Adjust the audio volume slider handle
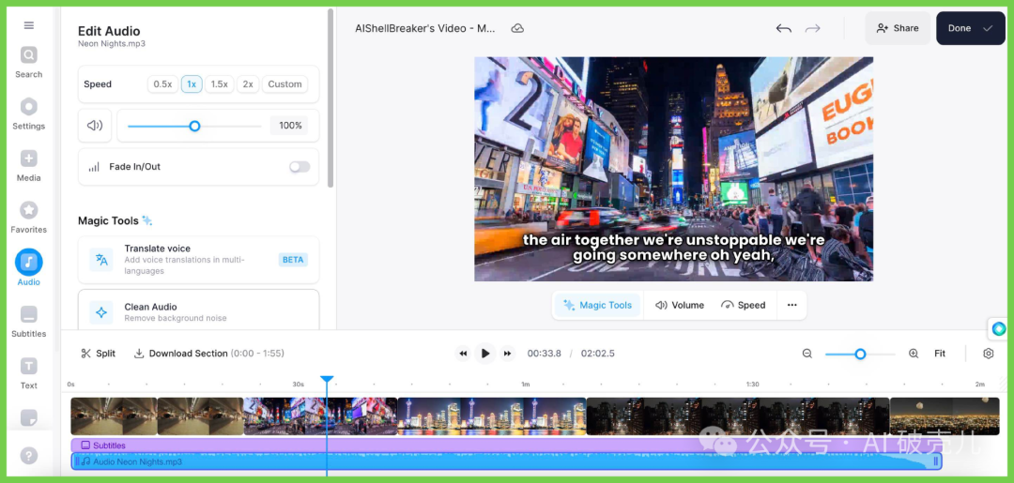The width and height of the screenshot is (1014, 483). [x=194, y=126]
